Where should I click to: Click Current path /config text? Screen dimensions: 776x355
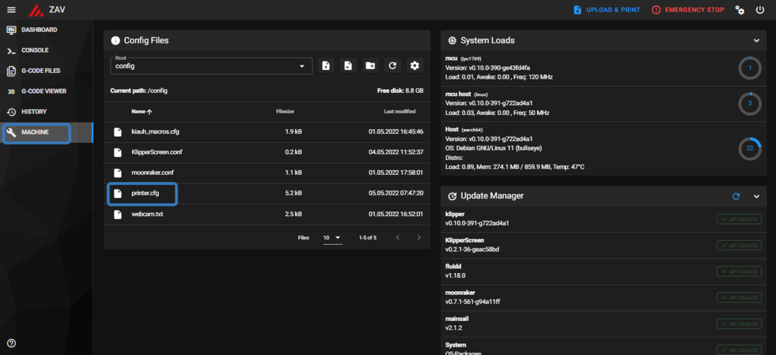[139, 91]
